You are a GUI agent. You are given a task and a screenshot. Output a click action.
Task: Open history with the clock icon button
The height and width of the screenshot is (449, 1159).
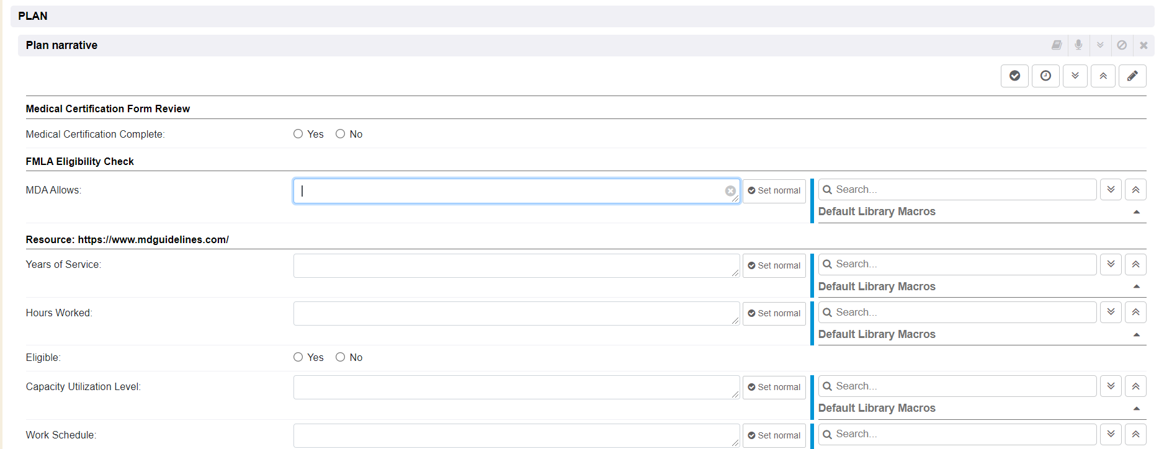pyautogui.click(x=1045, y=76)
